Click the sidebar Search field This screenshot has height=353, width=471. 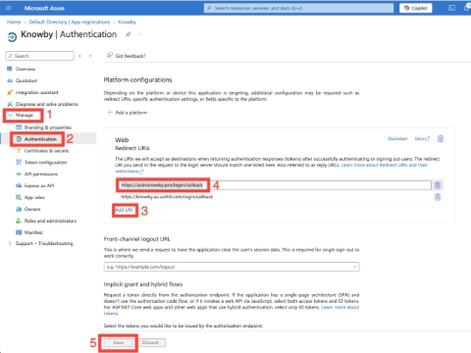point(40,56)
